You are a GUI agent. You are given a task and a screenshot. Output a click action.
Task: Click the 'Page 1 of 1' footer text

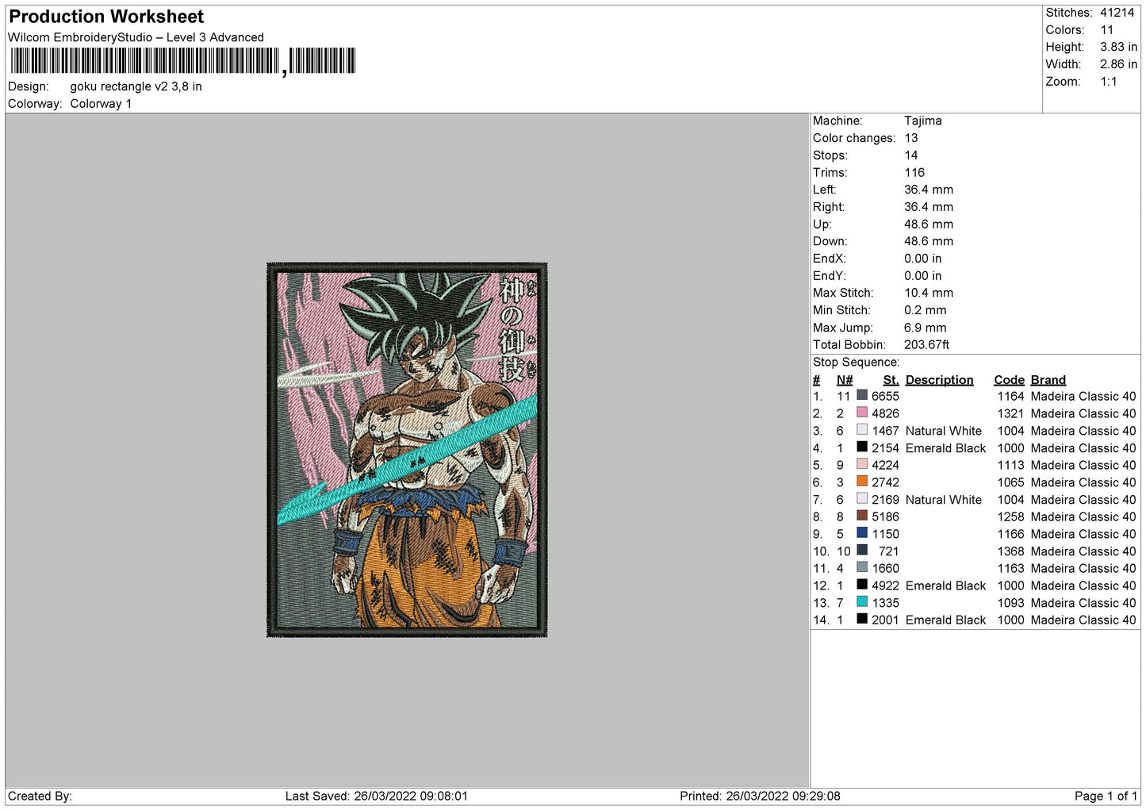pyautogui.click(x=1105, y=796)
